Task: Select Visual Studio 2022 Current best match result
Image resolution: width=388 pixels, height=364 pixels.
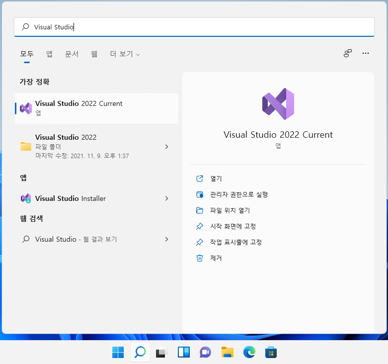Action: [x=96, y=108]
